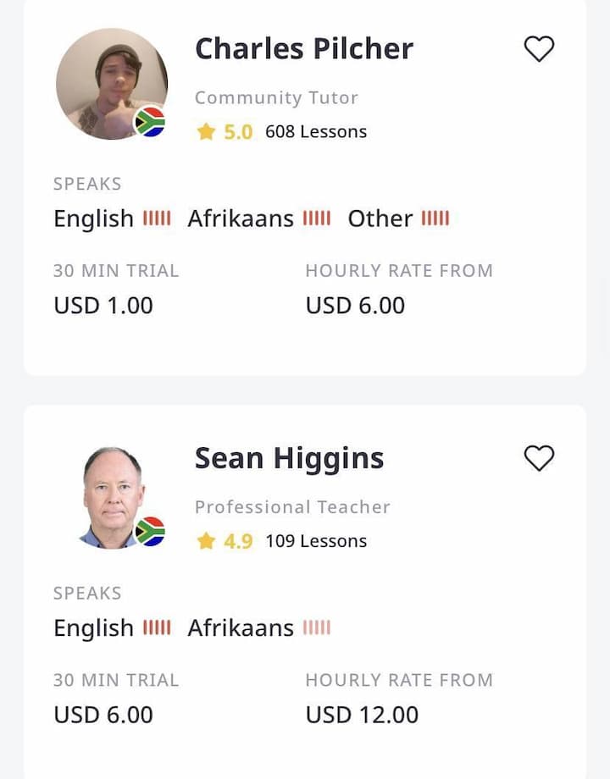This screenshot has height=779, width=610.
Task: Click the Other language proficiency bars
Action: (x=435, y=218)
